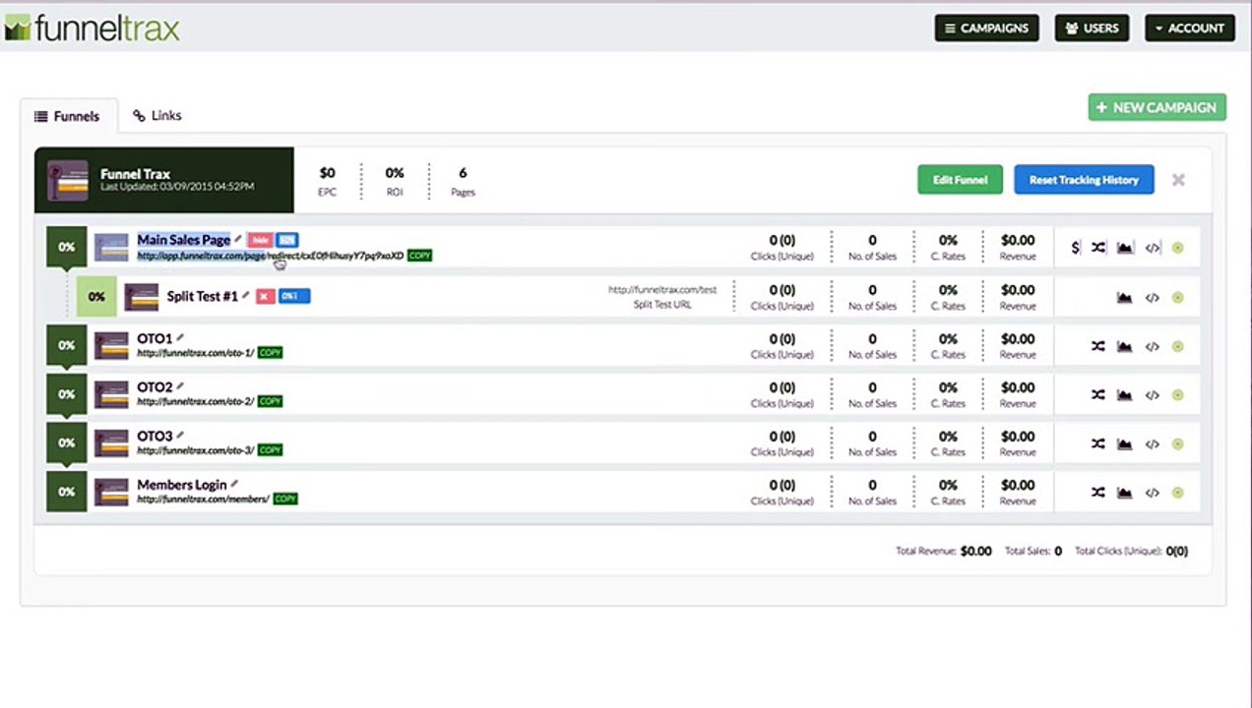This screenshot has height=708, width=1252.
Task: Toggle green status dot in OTO3 row
Action: 1178,444
